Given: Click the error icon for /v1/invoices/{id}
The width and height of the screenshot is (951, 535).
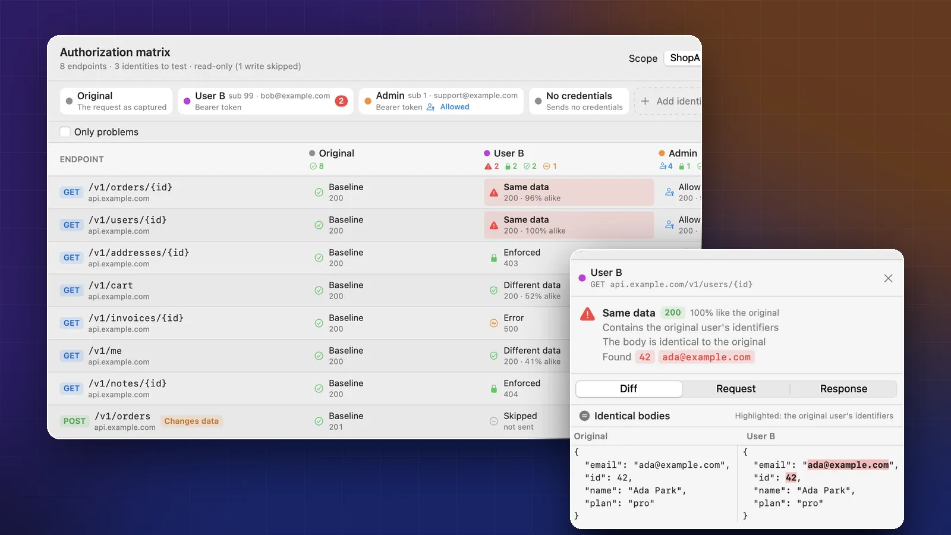Looking at the screenshot, I should coord(494,323).
